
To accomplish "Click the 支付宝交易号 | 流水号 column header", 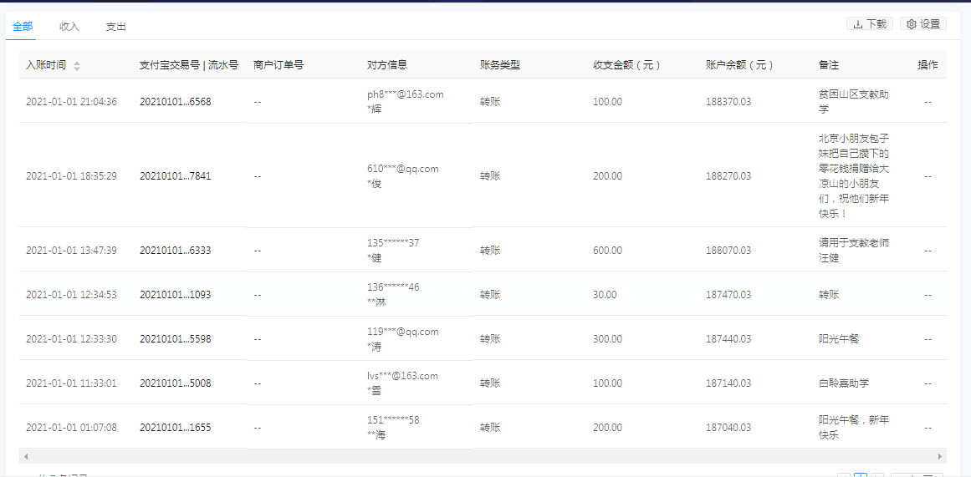I will pos(189,65).
